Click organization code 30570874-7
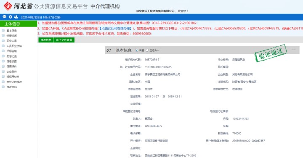The width and height of the screenshot is (303, 158). pyautogui.click(x=152, y=60)
